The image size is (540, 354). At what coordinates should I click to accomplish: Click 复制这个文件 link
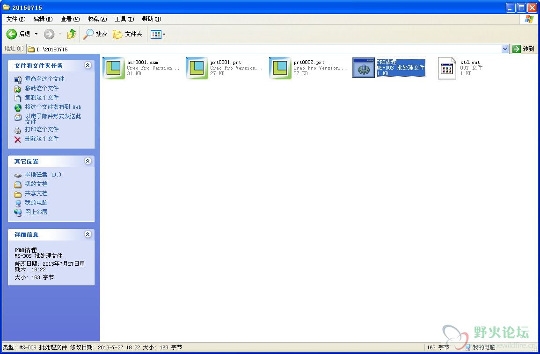coord(42,97)
